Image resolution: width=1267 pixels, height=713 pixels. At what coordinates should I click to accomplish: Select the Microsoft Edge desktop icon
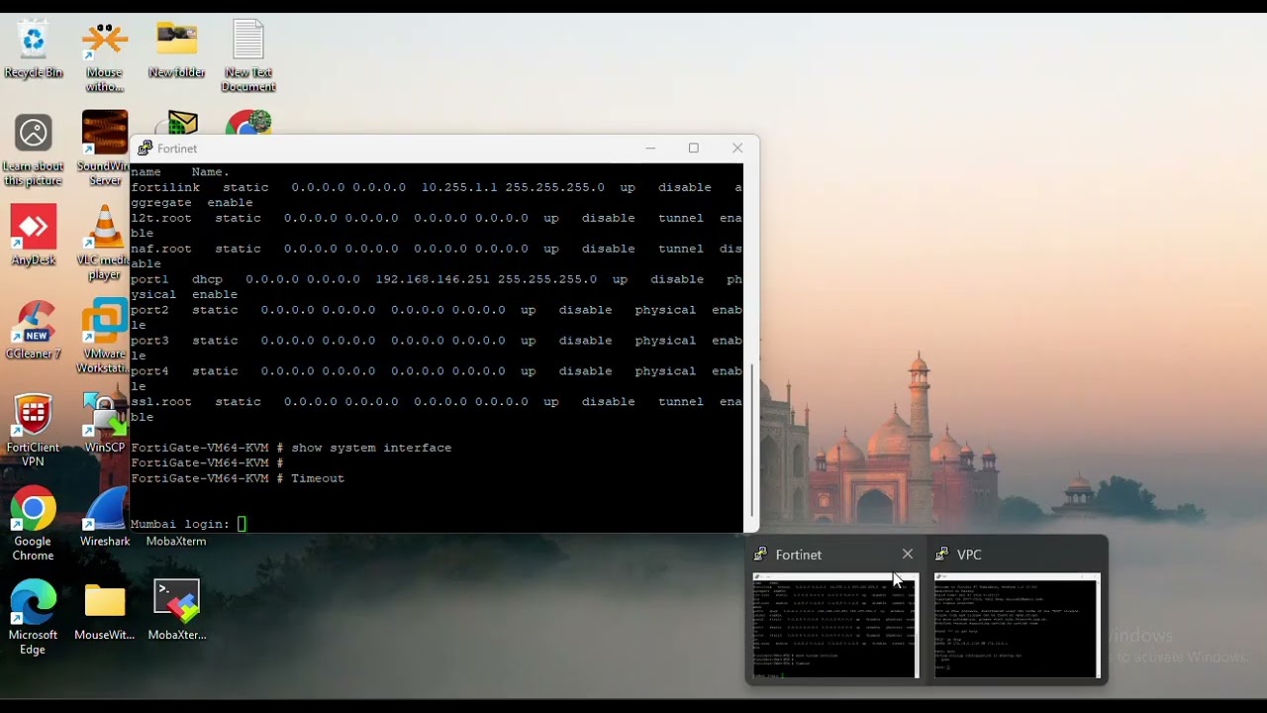[34, 617]
